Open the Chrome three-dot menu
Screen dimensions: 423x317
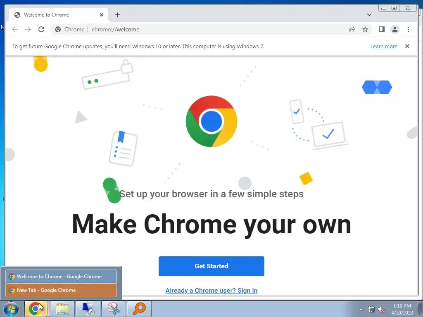click(408, 29)
